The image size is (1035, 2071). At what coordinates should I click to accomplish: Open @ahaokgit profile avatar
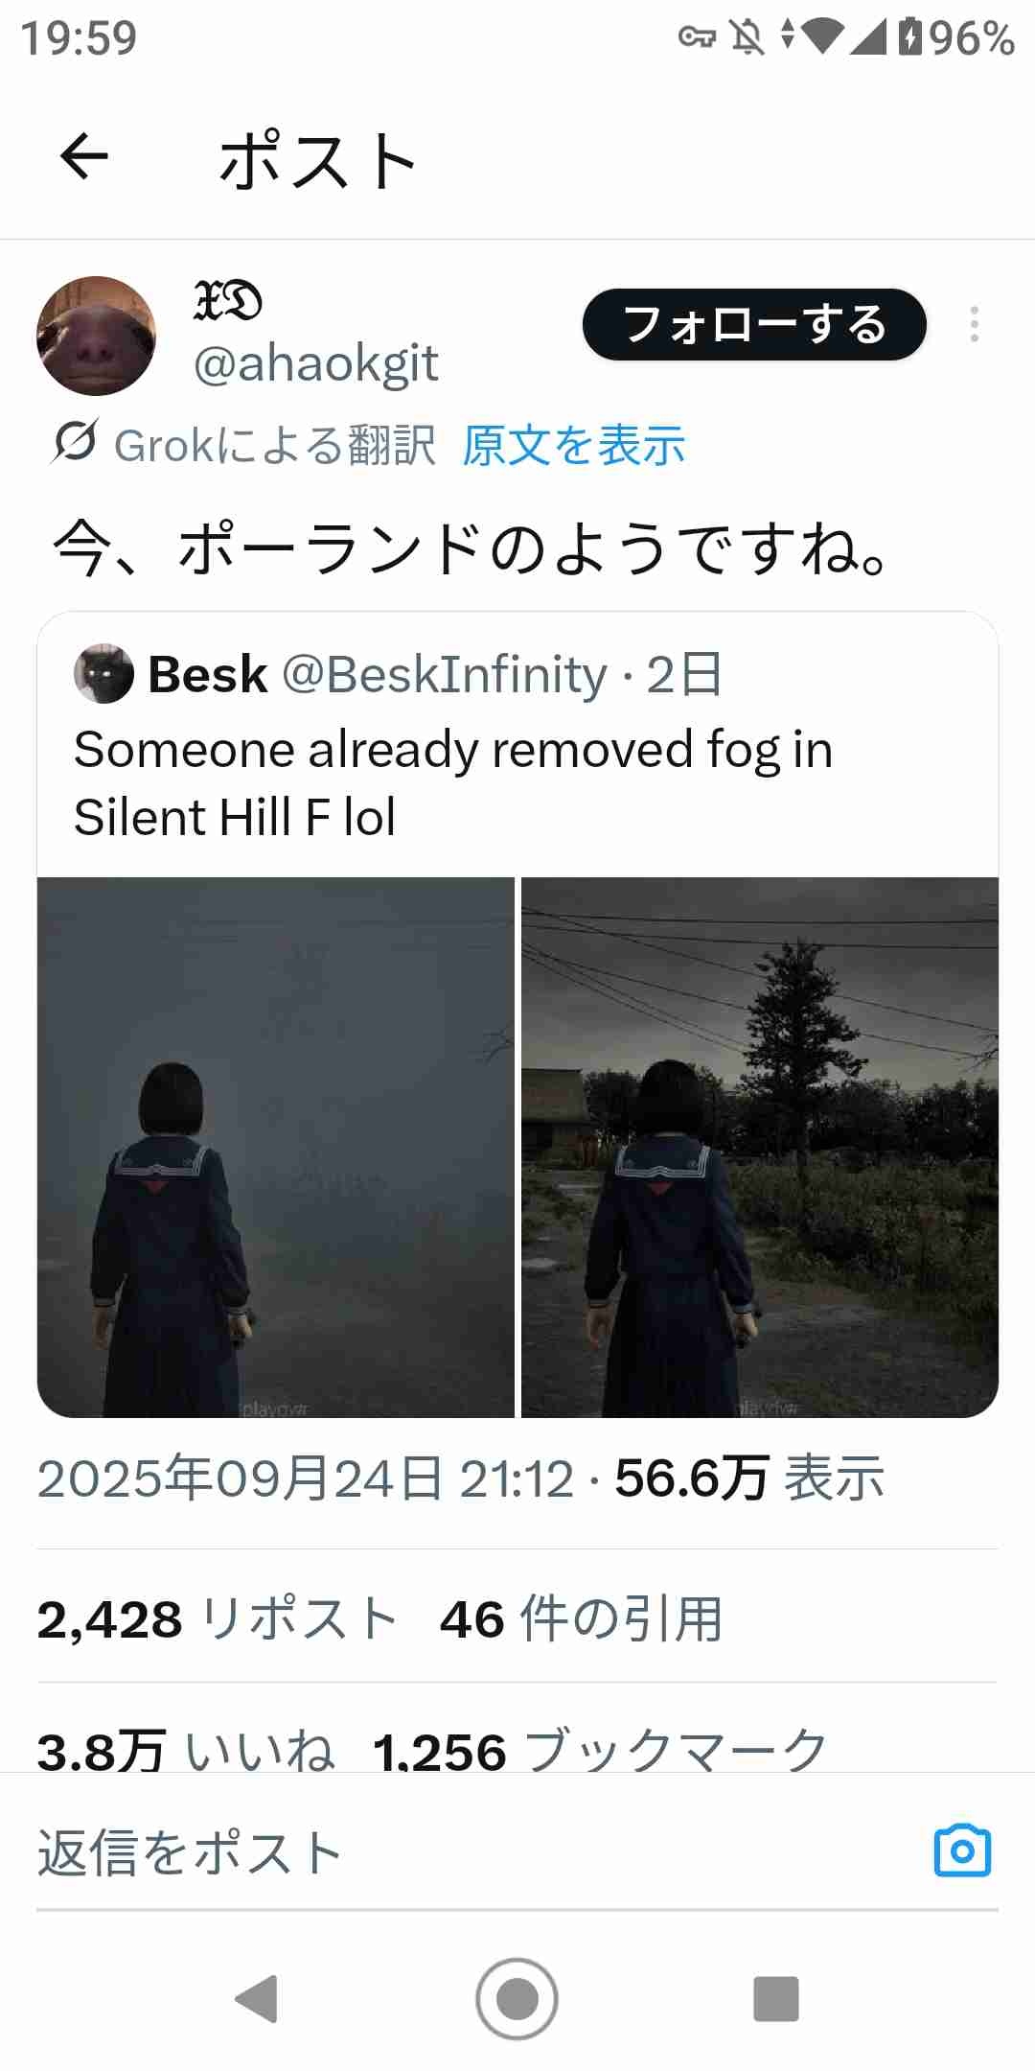click(x=96, y=336)
